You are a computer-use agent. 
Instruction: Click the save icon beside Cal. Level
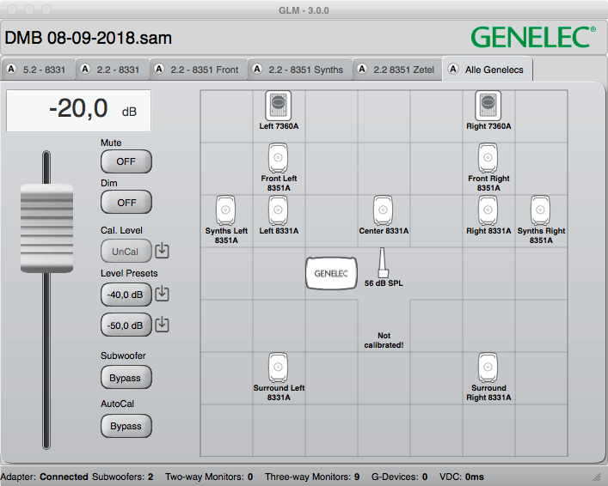(162, 251)
